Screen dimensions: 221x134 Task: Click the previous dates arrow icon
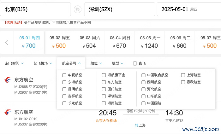(x=7, y=42)
